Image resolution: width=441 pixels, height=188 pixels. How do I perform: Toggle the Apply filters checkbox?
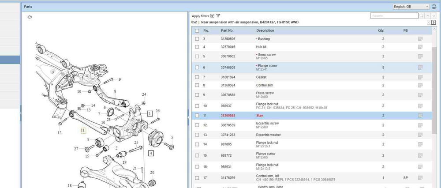[x=213, y=16]
